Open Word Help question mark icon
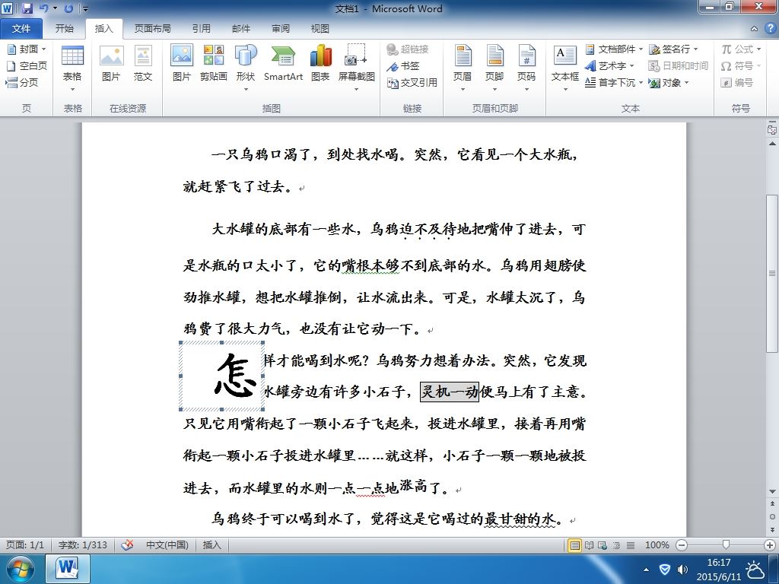This screenshot has width=779, height=584. click(x=770, y=28)
